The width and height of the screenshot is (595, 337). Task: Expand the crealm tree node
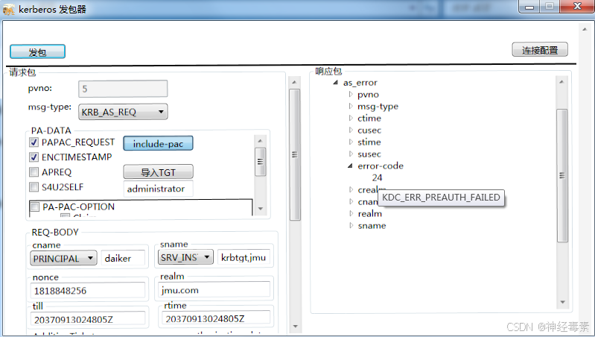tap(351, 189)
